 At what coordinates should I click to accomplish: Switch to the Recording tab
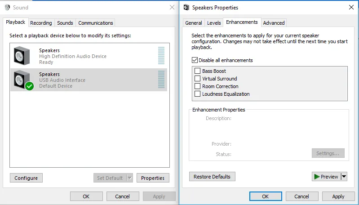(41, 23)
